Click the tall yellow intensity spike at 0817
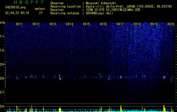The width and height of the screenshot is (177, 112). coord(121,108)
